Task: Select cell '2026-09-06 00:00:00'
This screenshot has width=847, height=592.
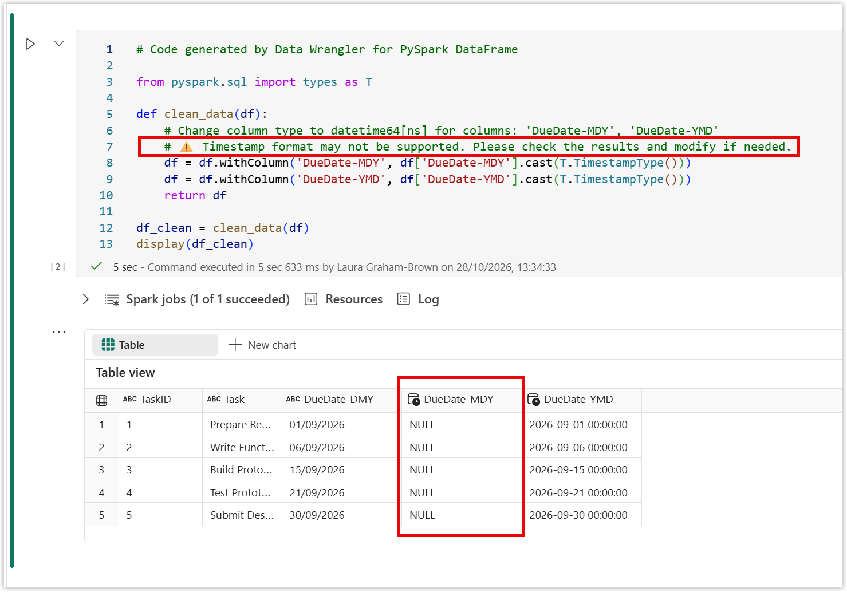Action: coord(582,447)
